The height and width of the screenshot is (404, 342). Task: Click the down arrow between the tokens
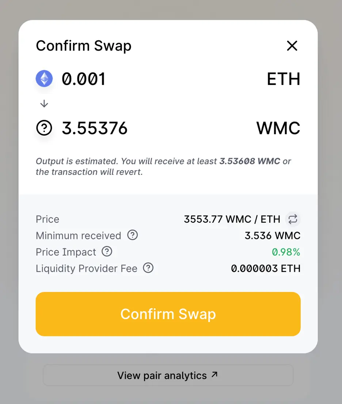44,104
